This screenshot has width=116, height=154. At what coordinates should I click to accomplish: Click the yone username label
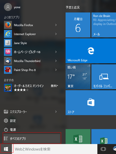click(x=17, y=7)
